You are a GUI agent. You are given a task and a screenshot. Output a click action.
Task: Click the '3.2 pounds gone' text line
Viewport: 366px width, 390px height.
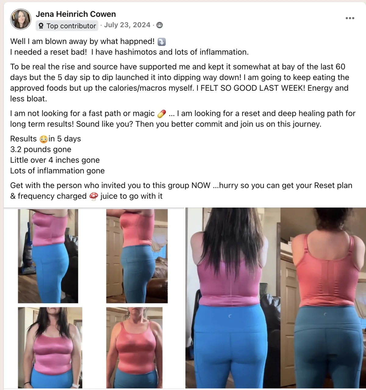tap(41, 149)
